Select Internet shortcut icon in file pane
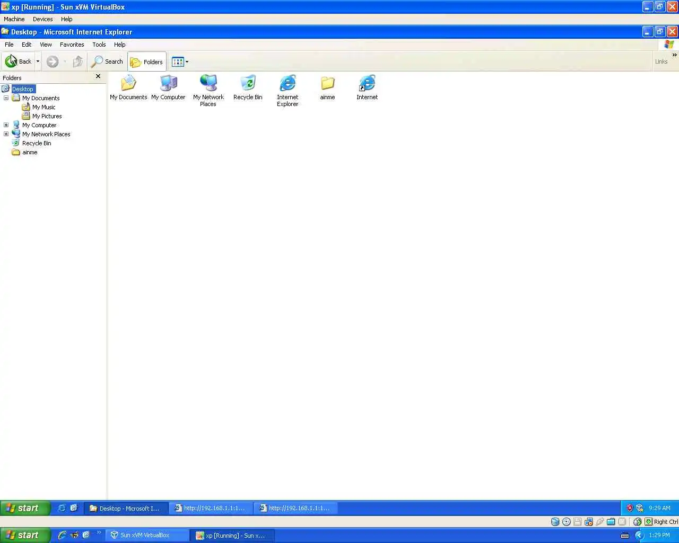679x543 pixels. [x=367, y=87]
